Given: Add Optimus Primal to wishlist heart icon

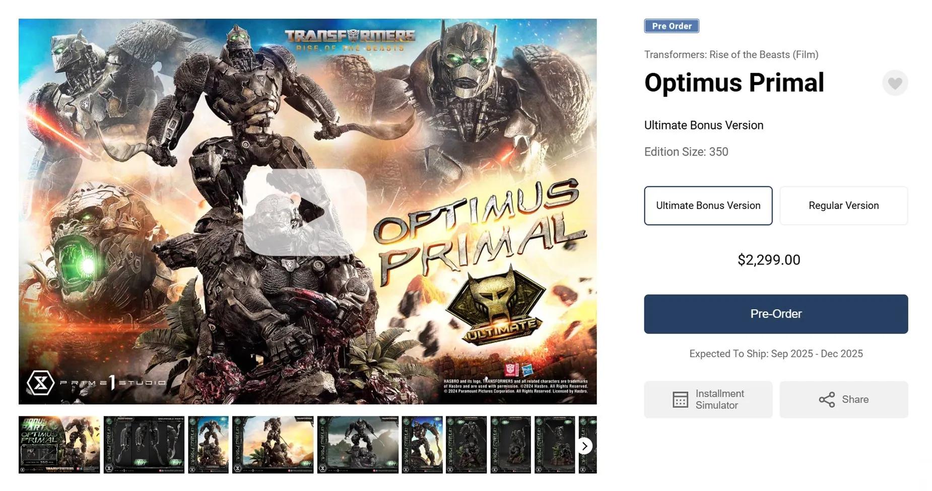Looking at the screenshot, I should click(x=895, y=83).
